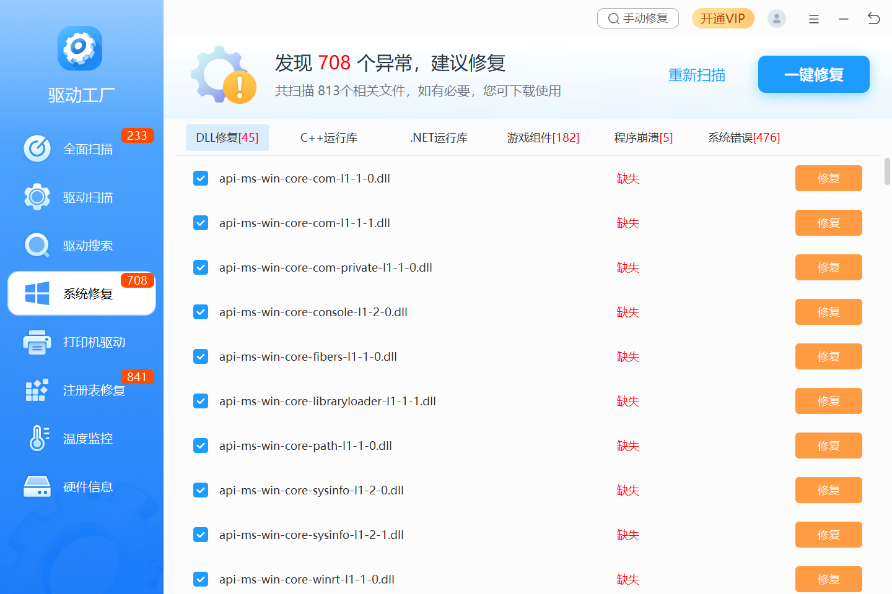Click the DLL list vertical scrollbar thumb
892x594 pixels.
click(x=887, y=171)
